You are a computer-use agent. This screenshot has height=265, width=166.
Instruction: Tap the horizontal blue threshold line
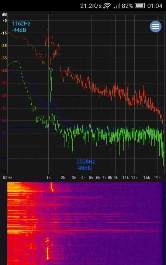tap(86, 128)
